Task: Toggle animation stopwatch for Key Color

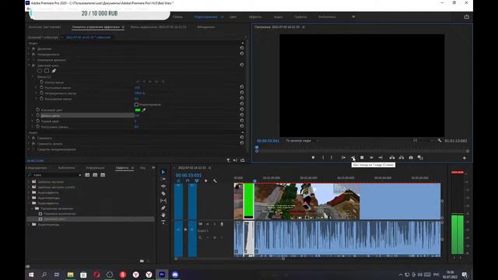Action: (38, 110)
